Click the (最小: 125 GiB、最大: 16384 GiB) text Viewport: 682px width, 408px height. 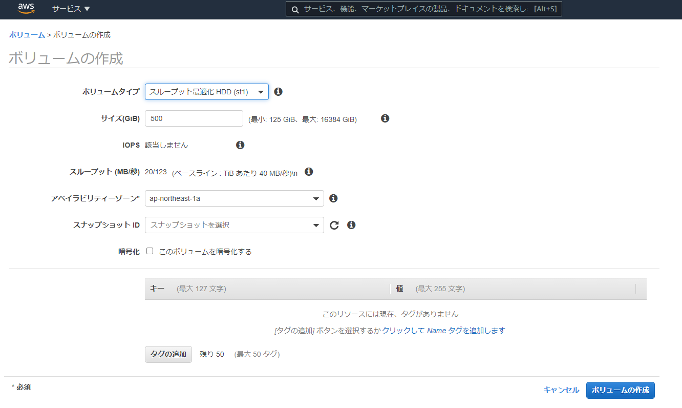303,119
